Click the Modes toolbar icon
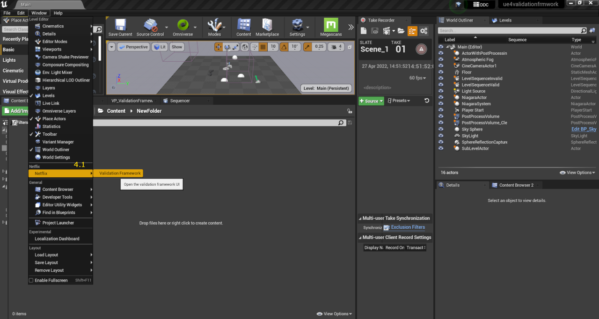The height and width of the screenshot is (319, 599). (x=214, y=26)
